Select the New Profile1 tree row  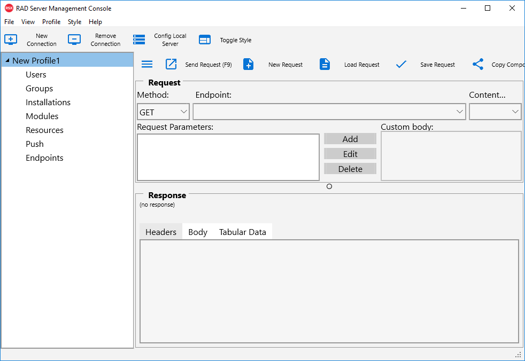(x=67, y=60)
